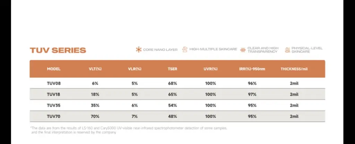The height and width of the screenshot is (144, 355).
Task: Click the Clear and High Transparency eye icon
Action: tap(243, 50)
